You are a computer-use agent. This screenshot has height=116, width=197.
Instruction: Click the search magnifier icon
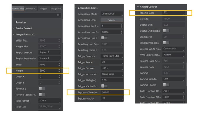(58, 15)
